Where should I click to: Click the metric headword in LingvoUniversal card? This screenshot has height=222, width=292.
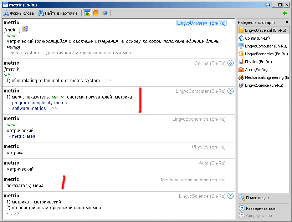tap(11, 22)
